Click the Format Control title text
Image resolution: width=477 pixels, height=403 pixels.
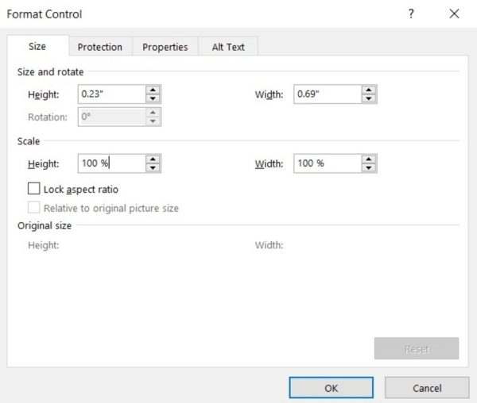[x=45, y=14]
